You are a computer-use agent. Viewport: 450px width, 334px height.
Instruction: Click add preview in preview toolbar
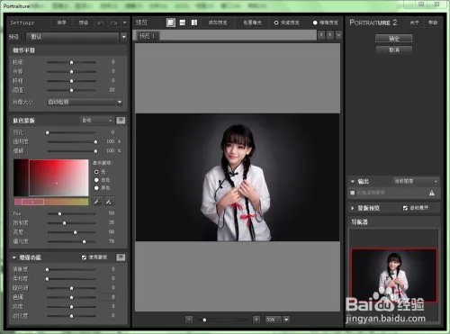(218, 23)
